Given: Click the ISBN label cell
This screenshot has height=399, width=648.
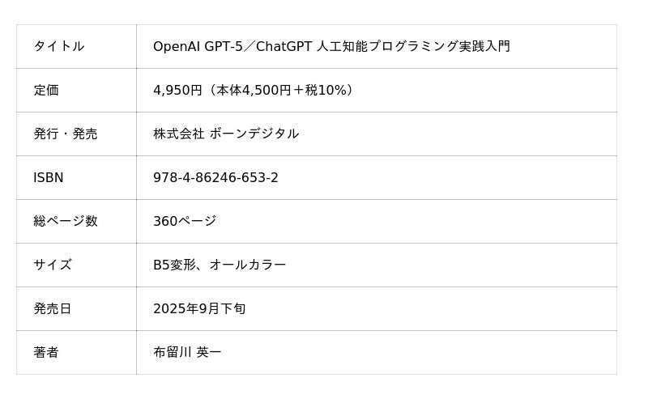Looking at the screenshot, I should click(48, 178).
